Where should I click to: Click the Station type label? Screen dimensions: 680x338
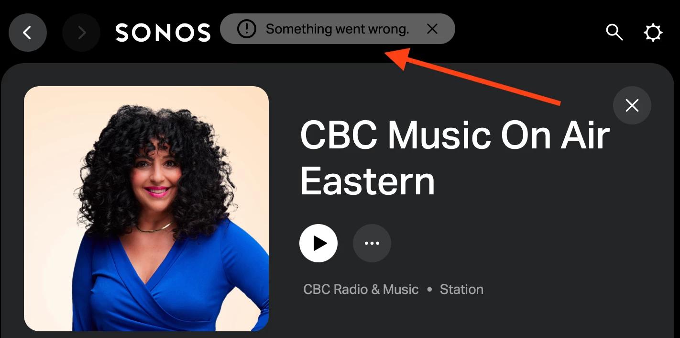[x=461, y=289]
